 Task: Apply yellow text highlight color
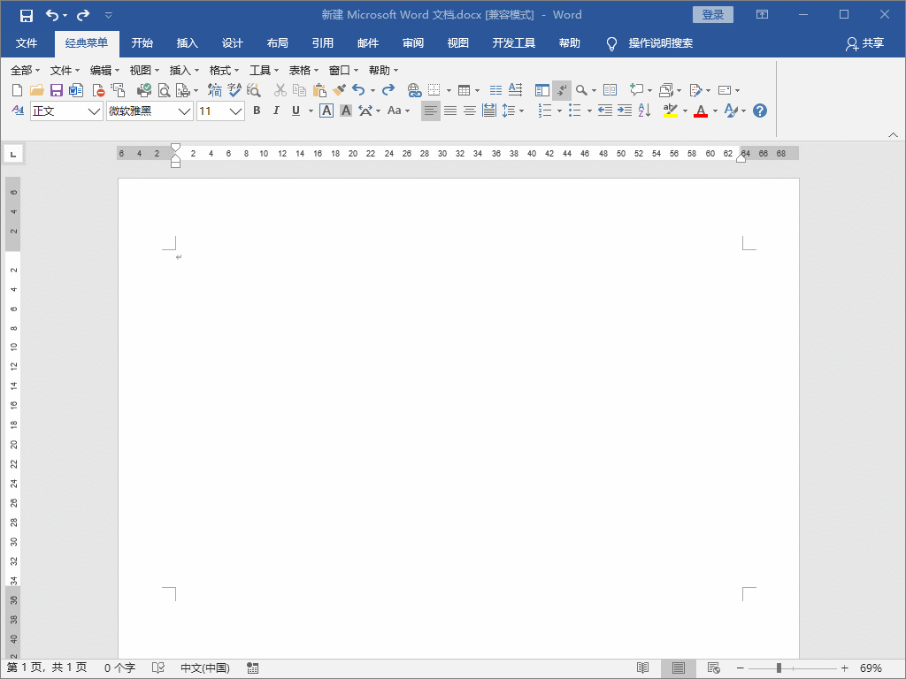pyautogui.click(x=671, y=111)
